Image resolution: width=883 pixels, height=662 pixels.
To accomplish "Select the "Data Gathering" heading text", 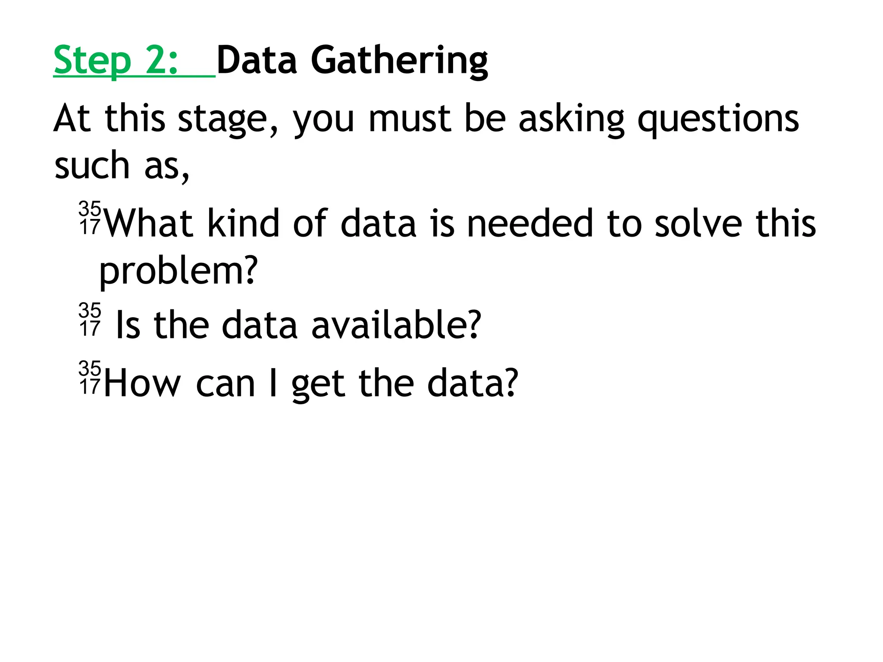I will (352, 61).
